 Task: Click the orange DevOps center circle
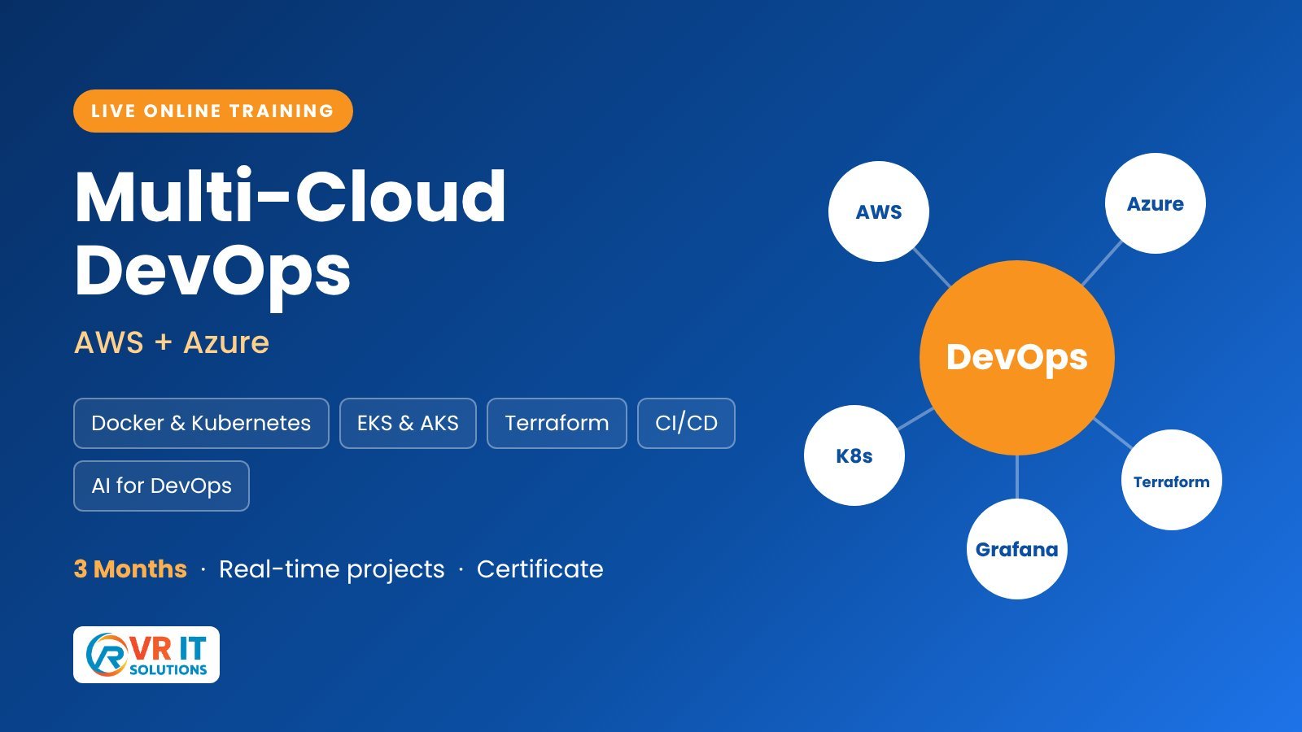click(1017, 358)
